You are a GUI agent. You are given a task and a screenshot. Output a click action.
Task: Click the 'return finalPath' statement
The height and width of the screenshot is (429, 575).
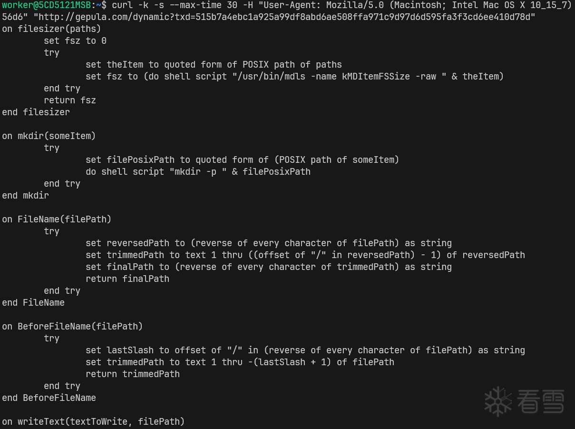coord(127,279)
